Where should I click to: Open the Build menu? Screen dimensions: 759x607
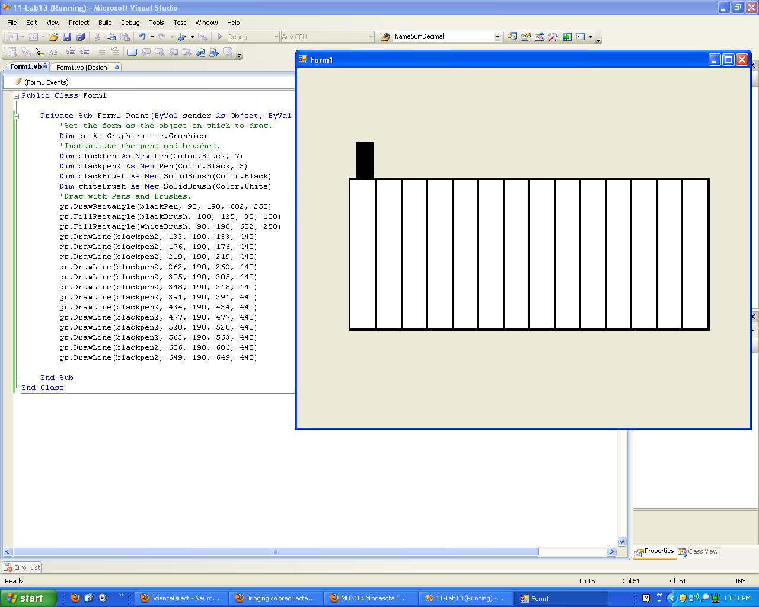(x=105, y=23)
